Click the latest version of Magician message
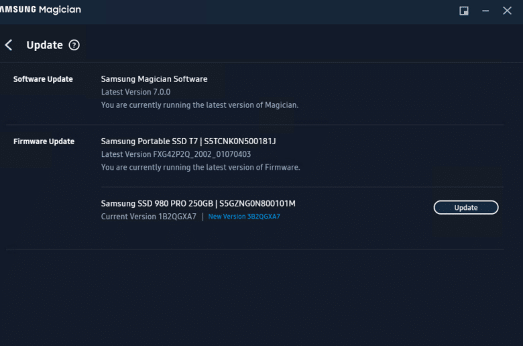 [x=200, y=105]
